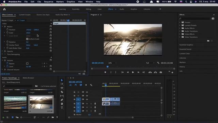Expand the Opacity effect
The width and height of the screenshot is (218, 123).
click(x=2, y=51)
